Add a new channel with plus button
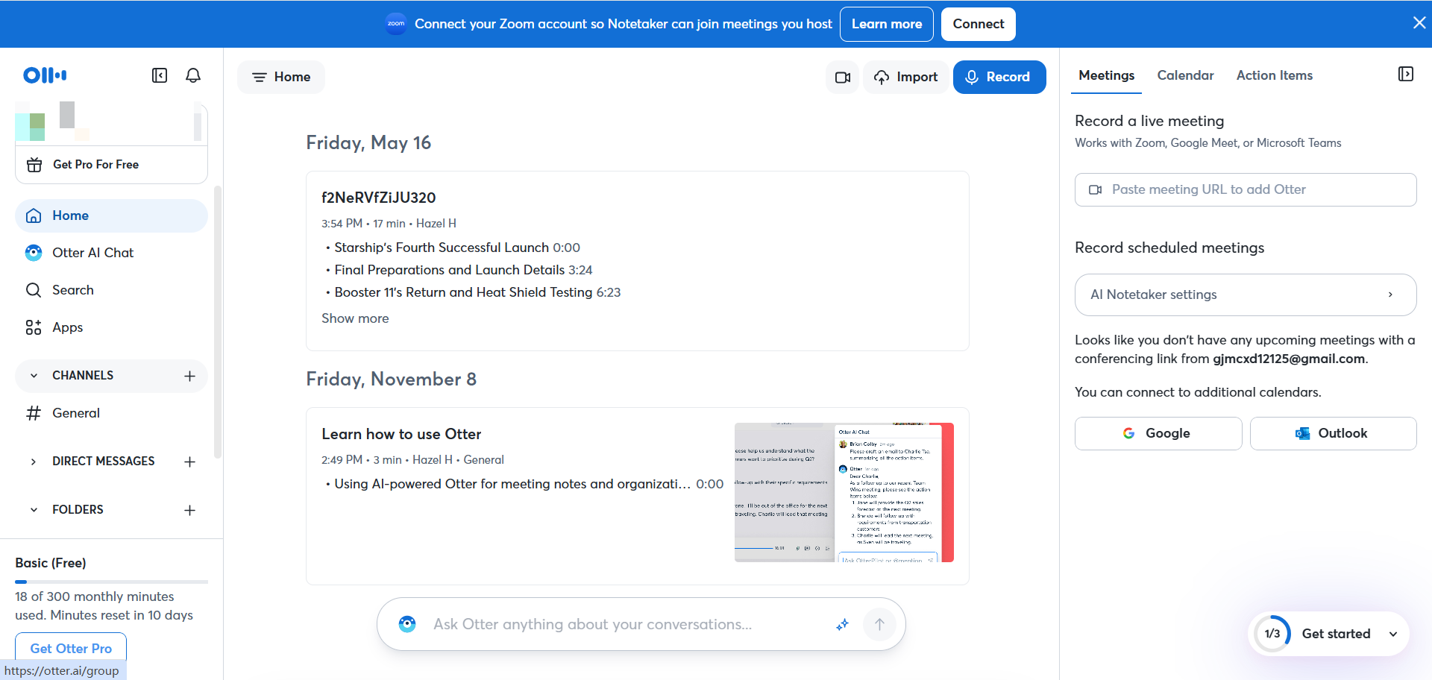1432x680 pixels. coord(189,376)
